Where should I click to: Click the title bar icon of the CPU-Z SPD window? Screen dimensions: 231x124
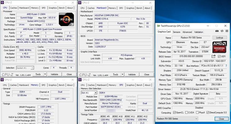pos(80,80)
